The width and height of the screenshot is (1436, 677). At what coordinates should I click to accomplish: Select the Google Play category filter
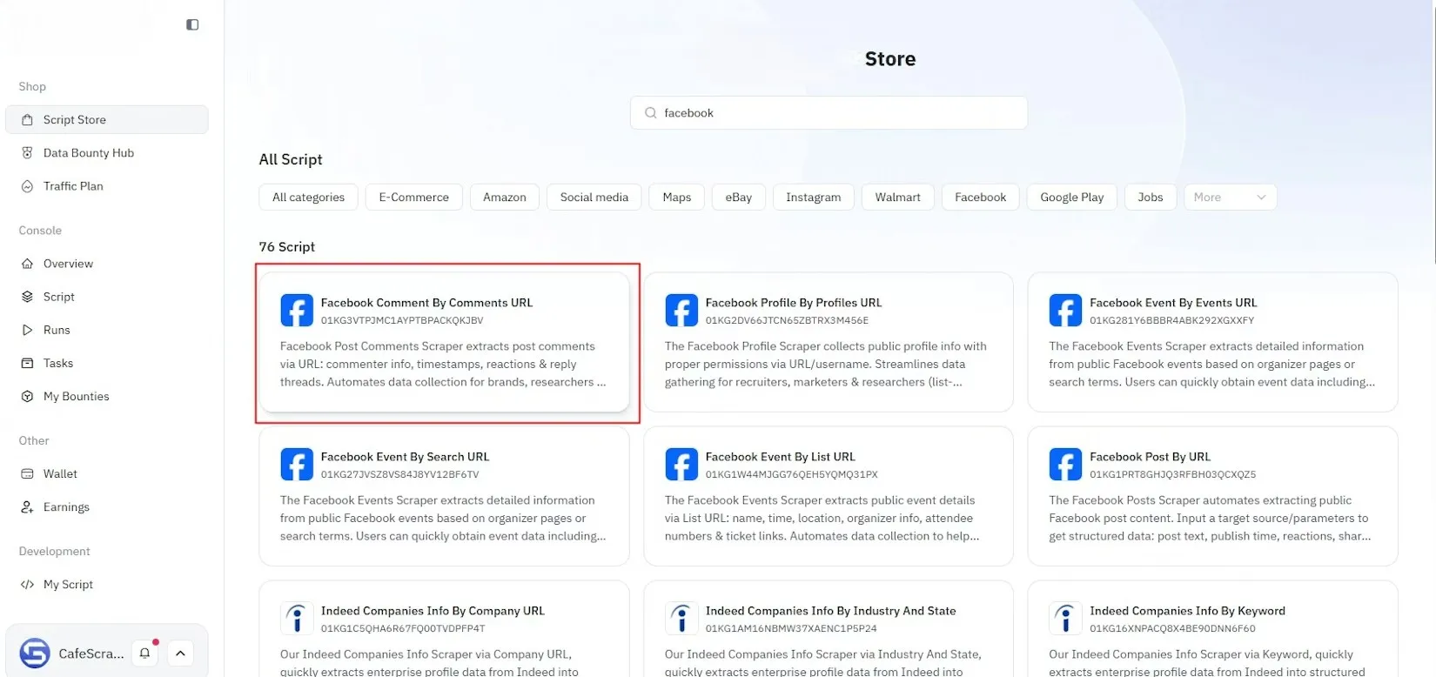point(1071,198)
